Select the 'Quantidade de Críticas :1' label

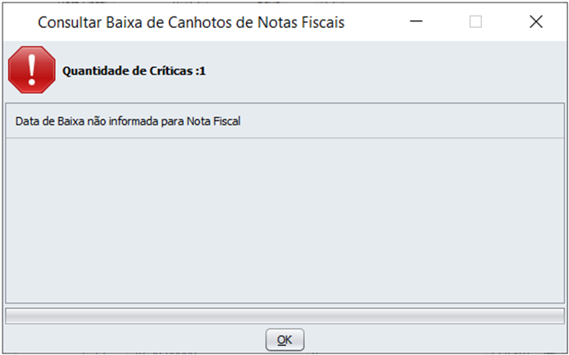point(134,71)
